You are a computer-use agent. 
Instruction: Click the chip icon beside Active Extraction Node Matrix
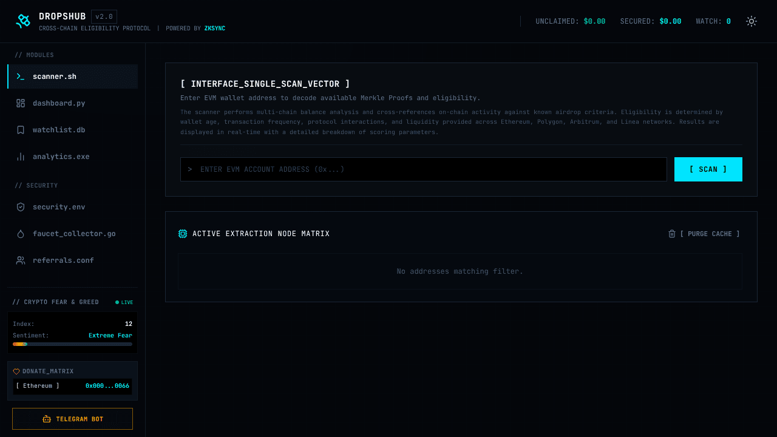tap(183, 234)
